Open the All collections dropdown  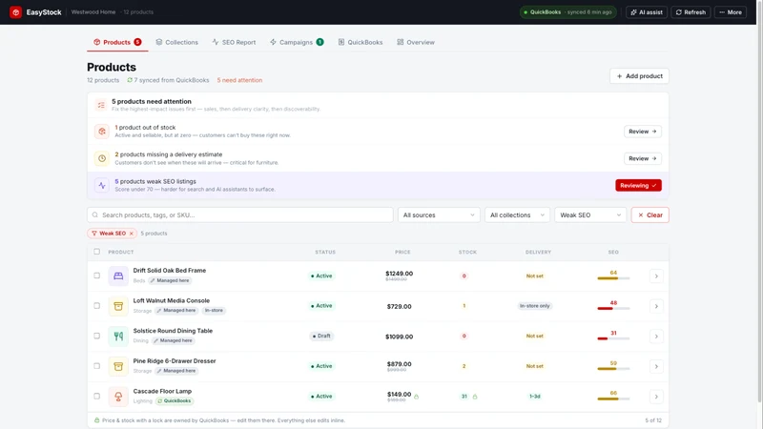click(517, 215)
